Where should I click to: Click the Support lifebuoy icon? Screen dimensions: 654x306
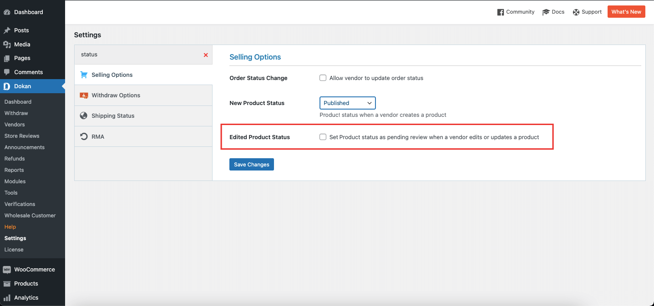tap(576, 12)
